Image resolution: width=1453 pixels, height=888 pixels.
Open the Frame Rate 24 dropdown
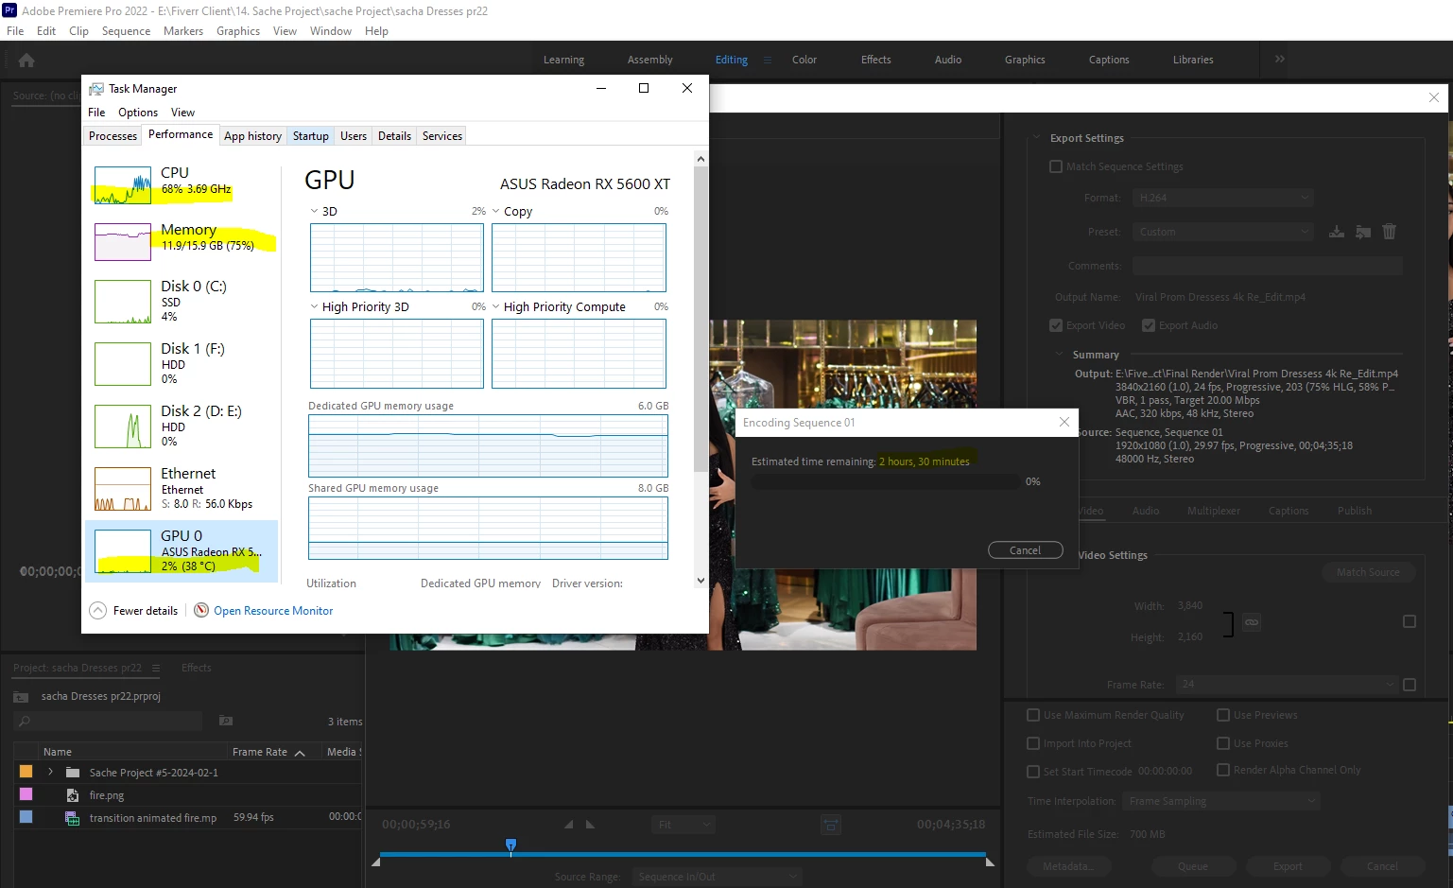[1287, 684]
